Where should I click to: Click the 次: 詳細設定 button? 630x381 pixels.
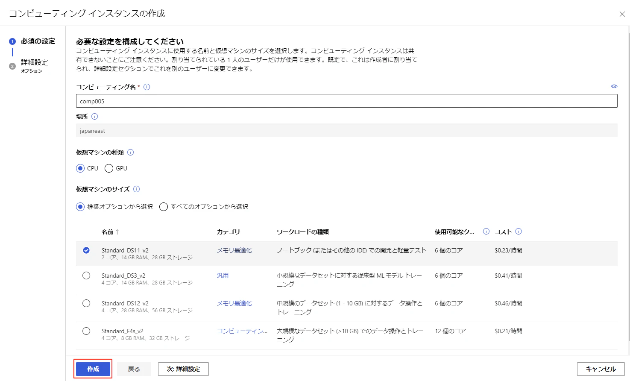tap(183, 369)
